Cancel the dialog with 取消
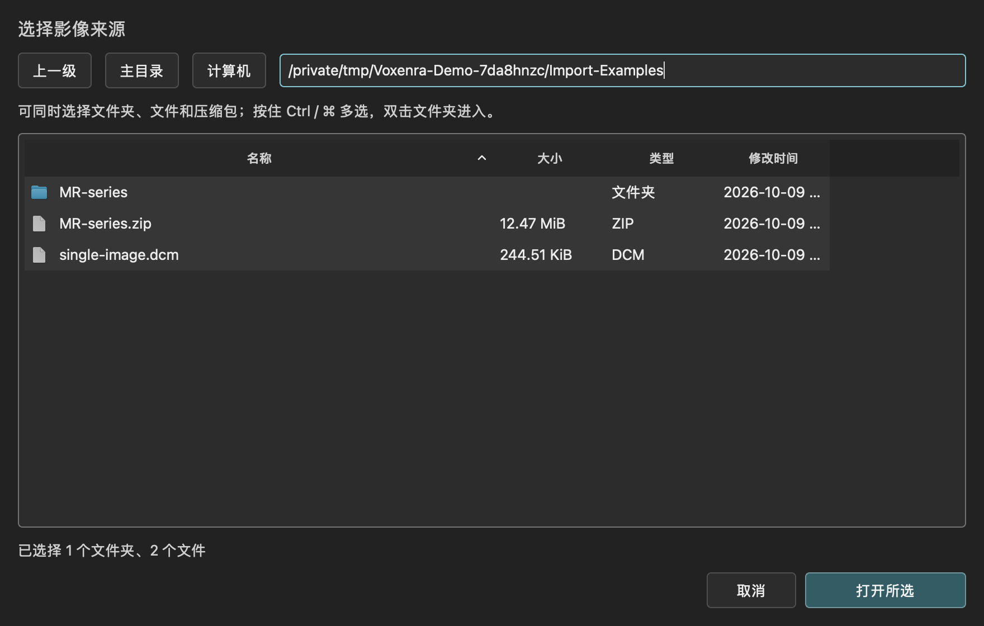 coord(751,590)
